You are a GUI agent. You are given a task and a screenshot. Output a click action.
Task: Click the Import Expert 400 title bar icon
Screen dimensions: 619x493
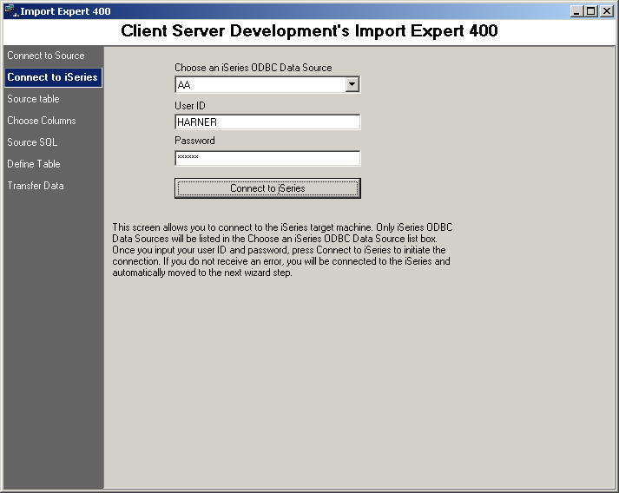pos(11,11)
